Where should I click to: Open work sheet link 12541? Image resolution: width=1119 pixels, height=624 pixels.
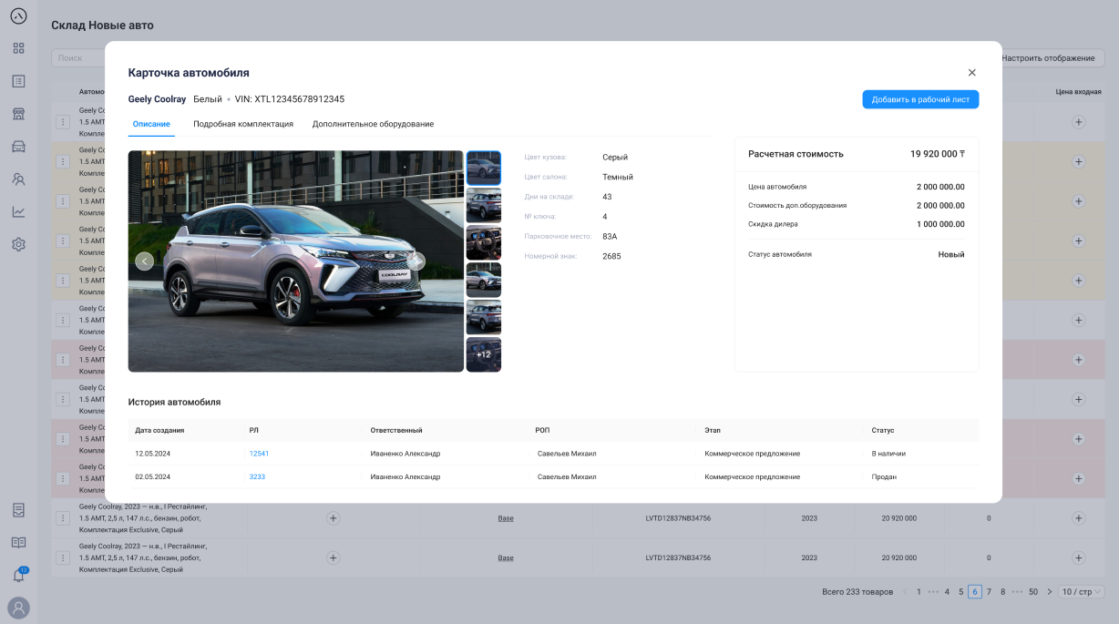[x=259, y=454]
